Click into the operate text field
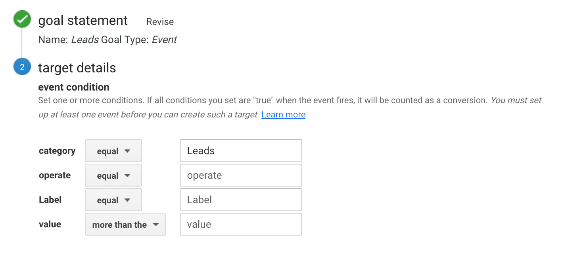The height and width of the screenshot is (257, 564). pyautogui.click(x=241, y=175)
